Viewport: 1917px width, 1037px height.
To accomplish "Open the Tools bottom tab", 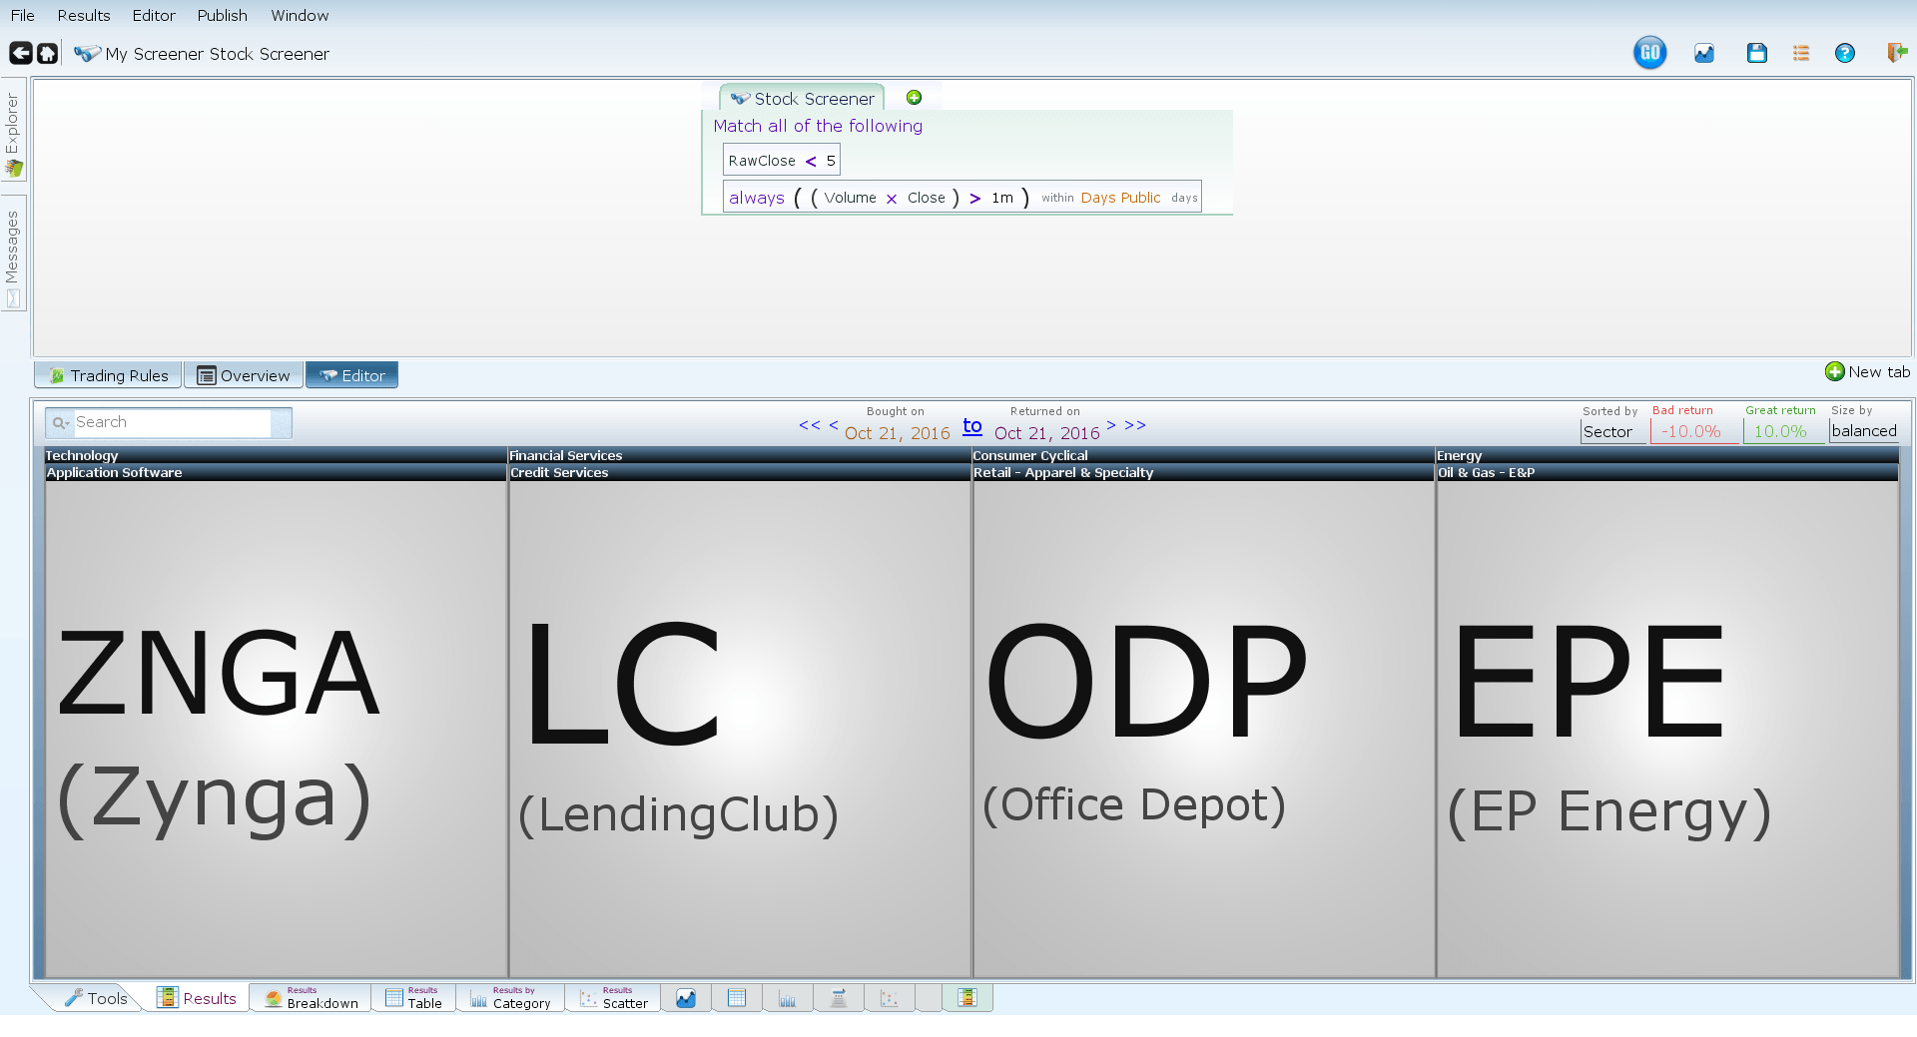I will click(96, 998).
